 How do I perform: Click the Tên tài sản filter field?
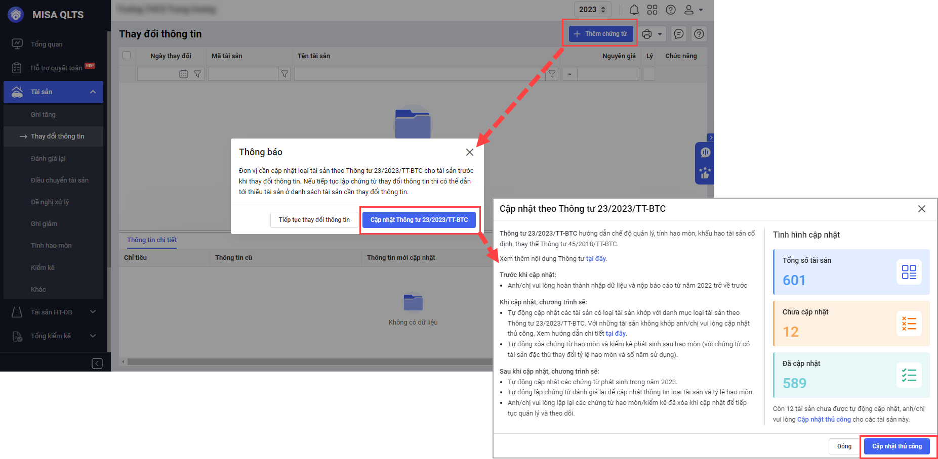click(x=420, y=74)
